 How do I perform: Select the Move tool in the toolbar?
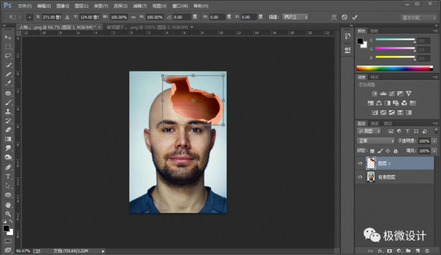click(x=8, y=37)
